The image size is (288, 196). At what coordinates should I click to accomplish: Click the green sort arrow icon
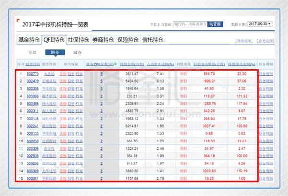(116, 64)
